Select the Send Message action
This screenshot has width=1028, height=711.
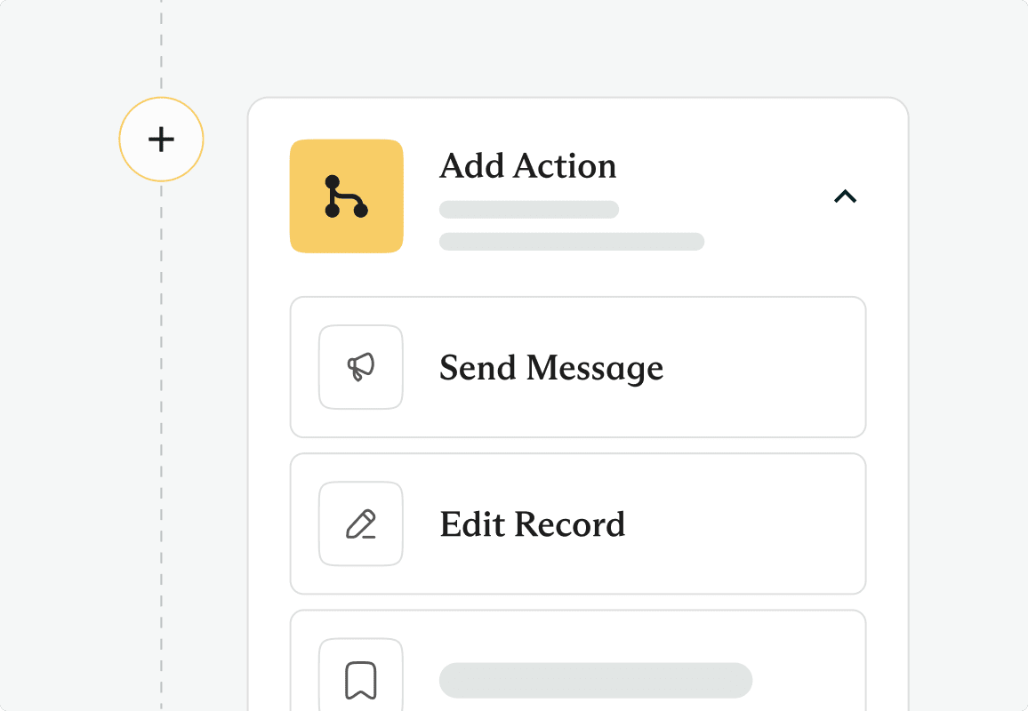point(578,367)
